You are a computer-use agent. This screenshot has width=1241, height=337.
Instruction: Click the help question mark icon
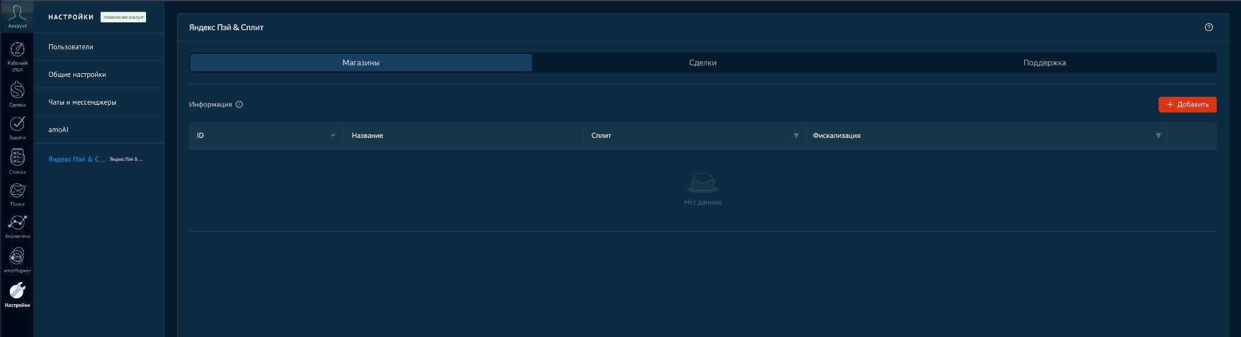point(1208,27)
